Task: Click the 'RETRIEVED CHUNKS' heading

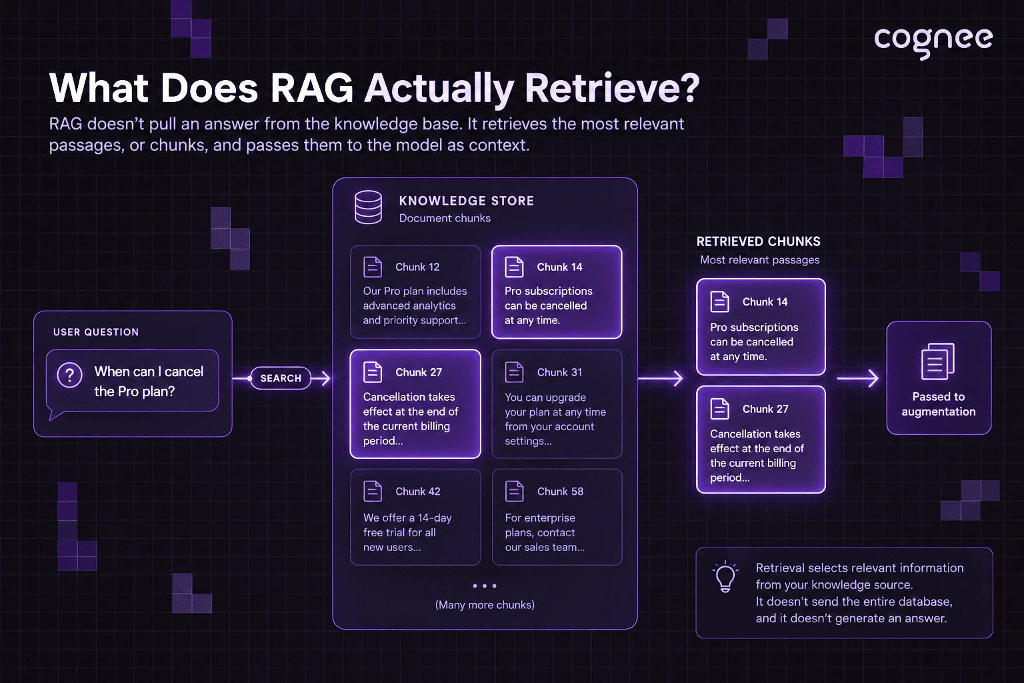Action: [759, 241]
